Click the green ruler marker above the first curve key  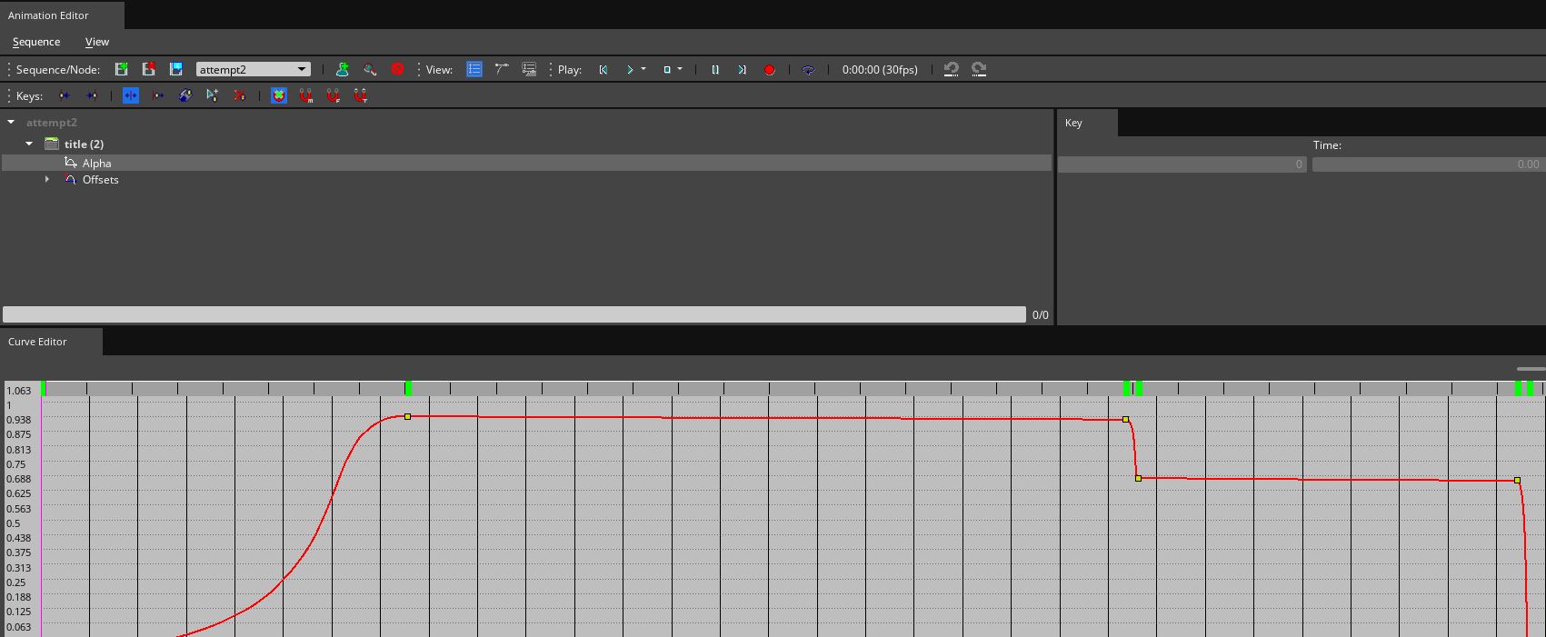408,388
